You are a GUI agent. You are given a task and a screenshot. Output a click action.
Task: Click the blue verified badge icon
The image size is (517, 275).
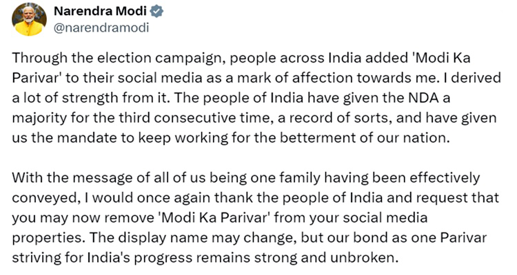156,11
